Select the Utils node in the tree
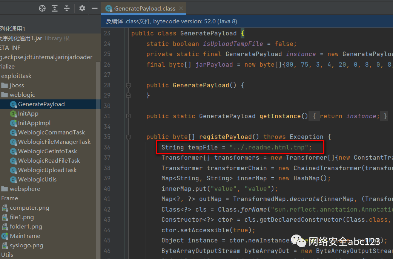 (7, 255)
